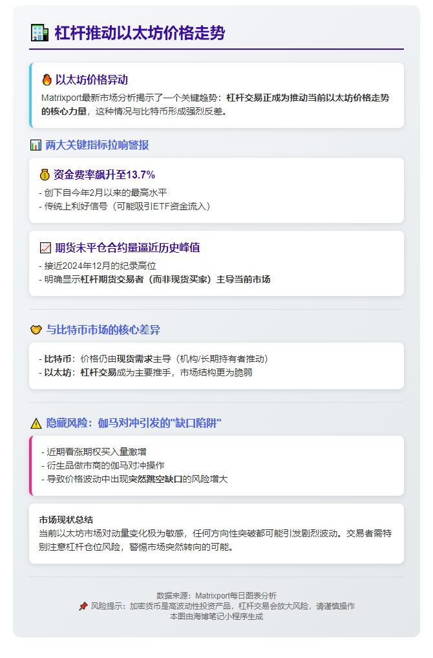Select the heading 与比特币市场的核心差异
433x658 pixels.
[103, 330]
